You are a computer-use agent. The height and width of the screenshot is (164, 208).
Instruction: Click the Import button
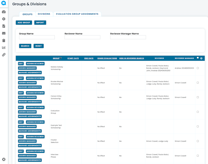[40, 22]
